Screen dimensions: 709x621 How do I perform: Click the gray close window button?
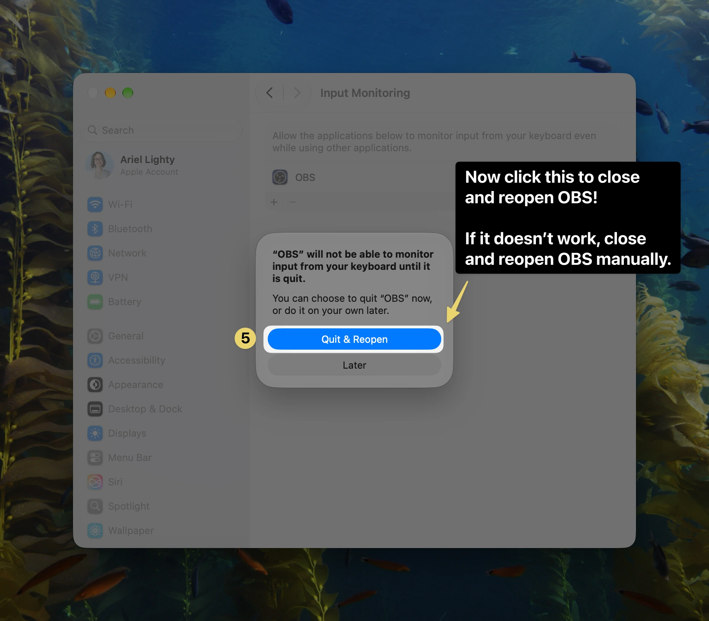pyautogui.click(x=93, y=93)
